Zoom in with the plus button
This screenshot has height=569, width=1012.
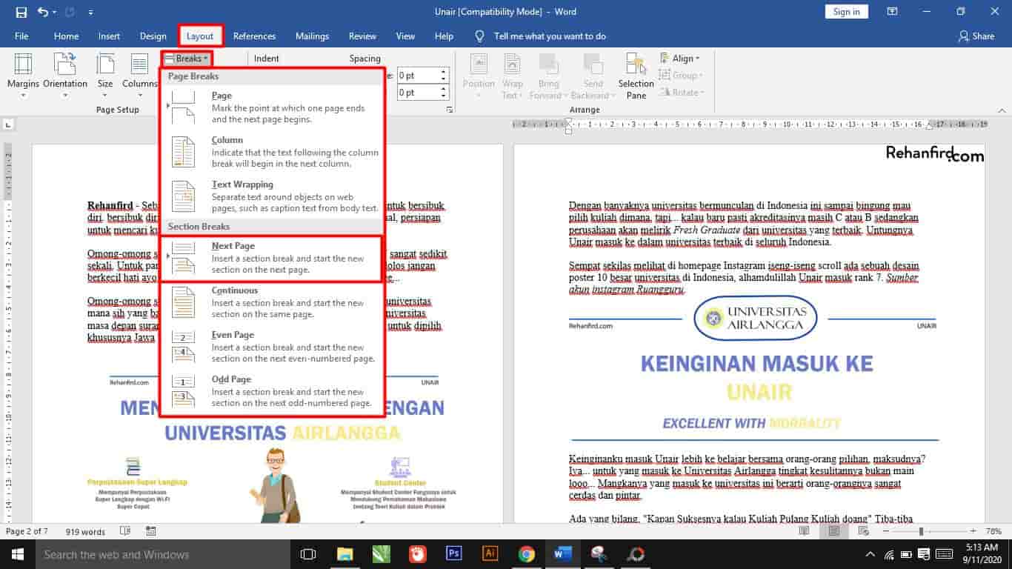[x=973, y=531]
